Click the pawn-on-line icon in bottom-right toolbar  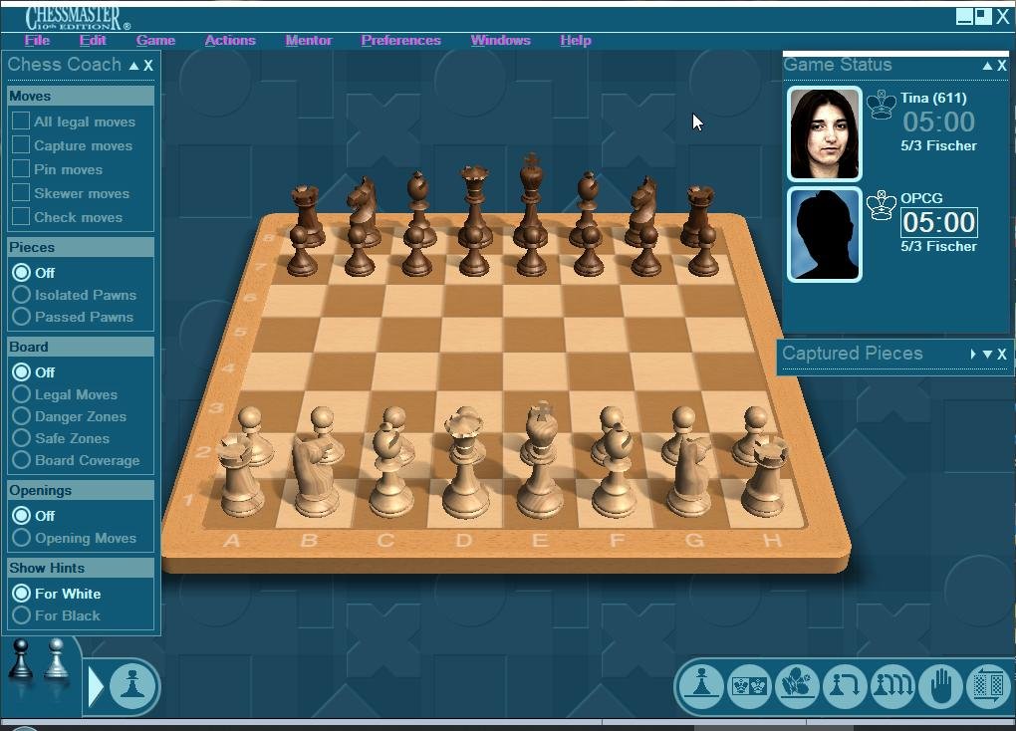tap(701, 685)
